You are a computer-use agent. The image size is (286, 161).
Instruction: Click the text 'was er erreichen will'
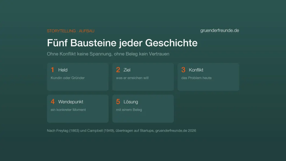click(132, 78)
